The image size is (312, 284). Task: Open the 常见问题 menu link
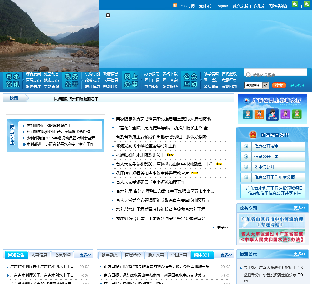[x=229, y=86]
